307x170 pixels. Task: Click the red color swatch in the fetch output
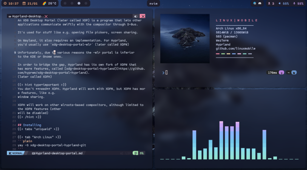pos(218,54)
